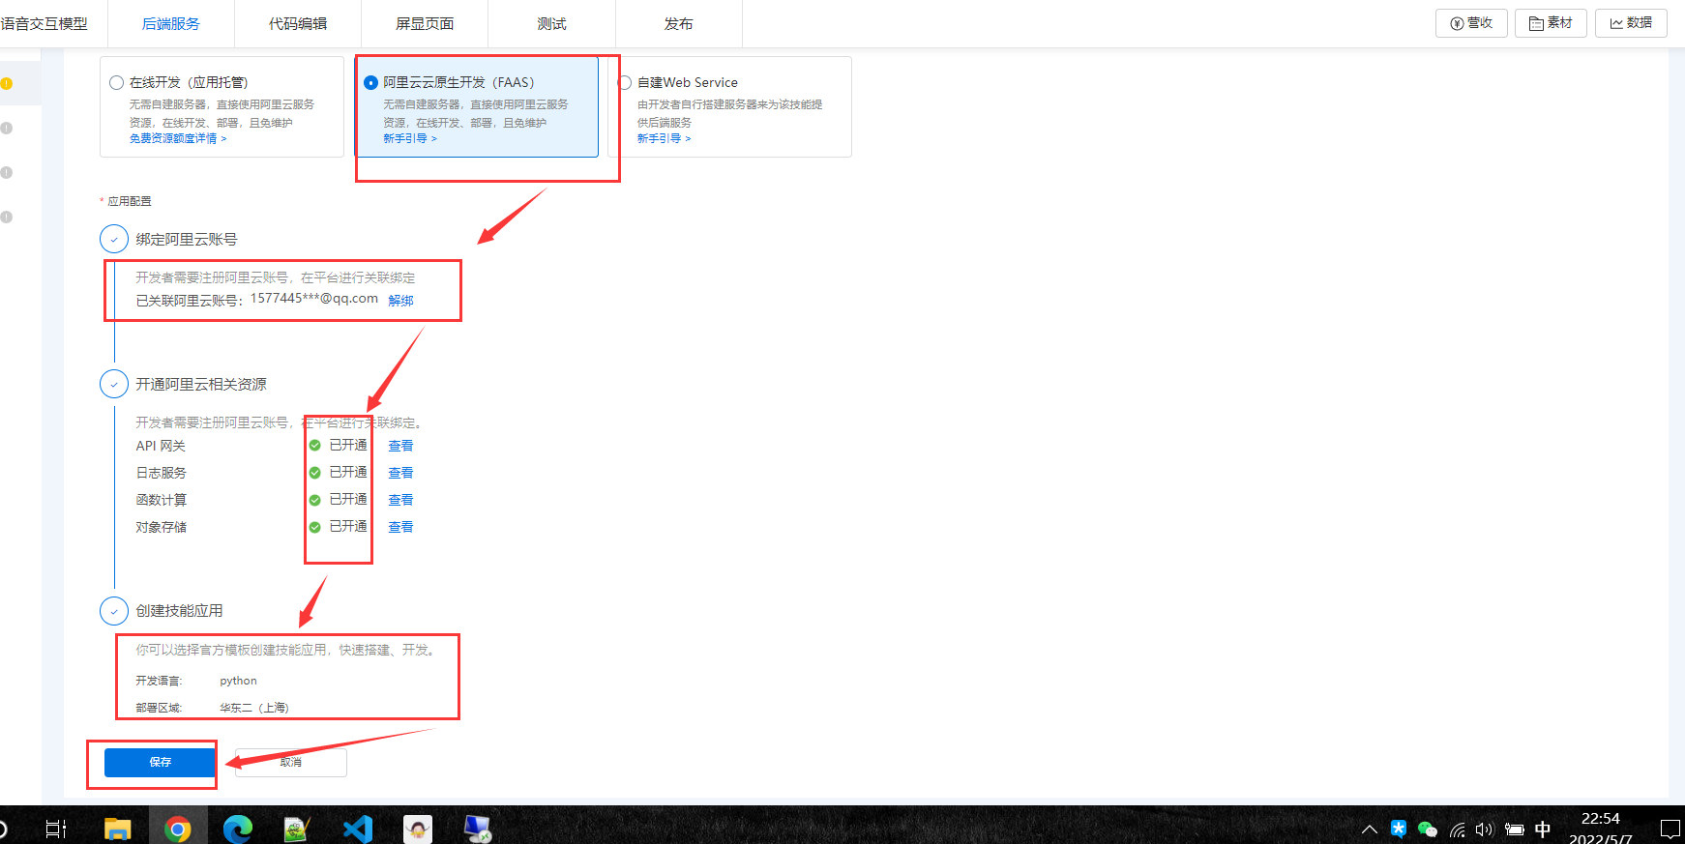Open the cartoon face app in taskbar
Screen dimensions: 1685x844
point(418,829)
